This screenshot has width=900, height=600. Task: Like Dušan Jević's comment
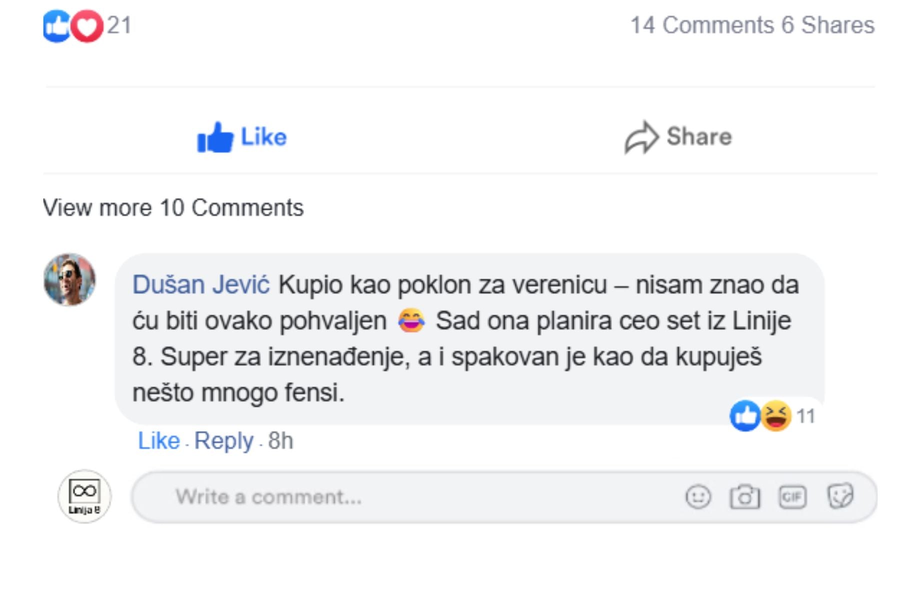(x=158, y=441)
